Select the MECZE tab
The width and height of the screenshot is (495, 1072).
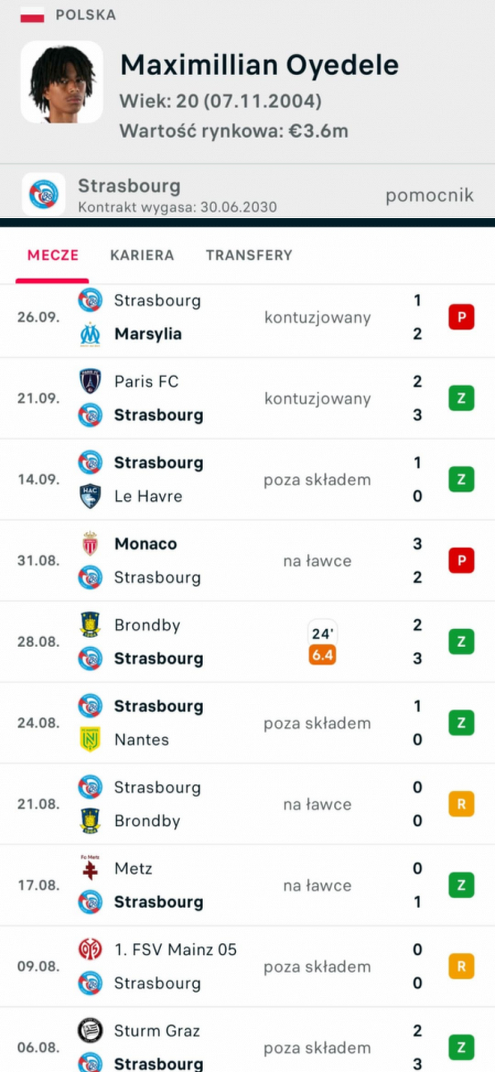click(x=53, y=255)
